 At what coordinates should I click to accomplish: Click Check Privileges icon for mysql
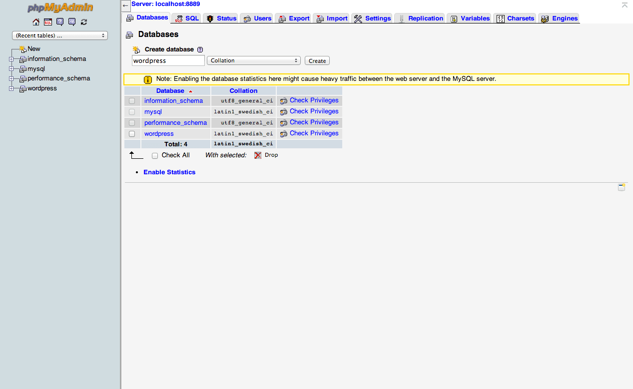pos(284,112)
